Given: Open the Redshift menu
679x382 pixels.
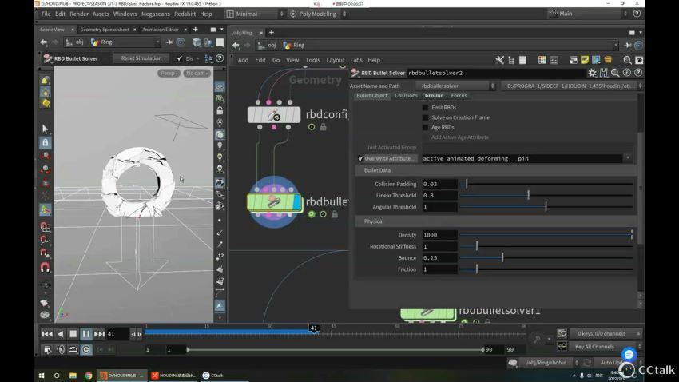Looking at the screenshot, I should tap(185, 14).
